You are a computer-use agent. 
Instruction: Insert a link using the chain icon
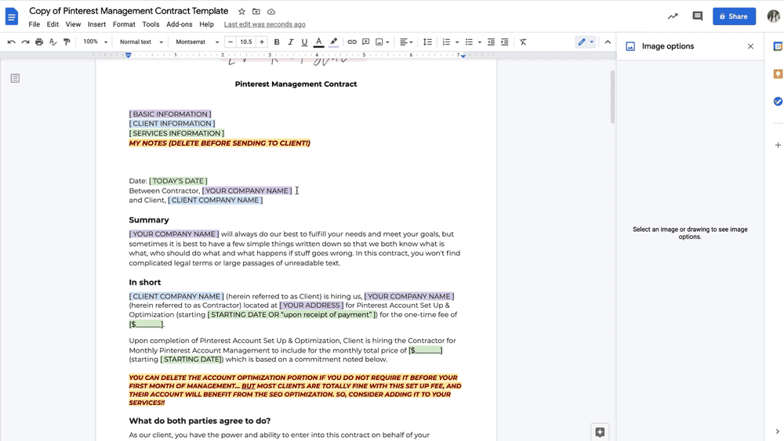pos(352,42)
